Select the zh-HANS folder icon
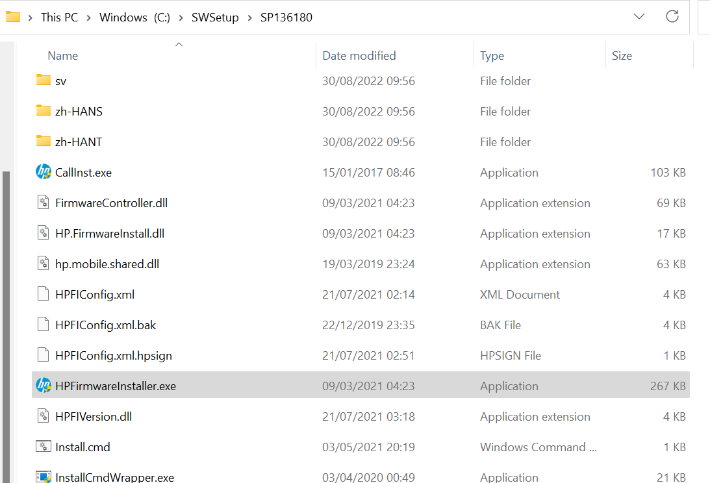Screen dimensions: 710x483 43,111
